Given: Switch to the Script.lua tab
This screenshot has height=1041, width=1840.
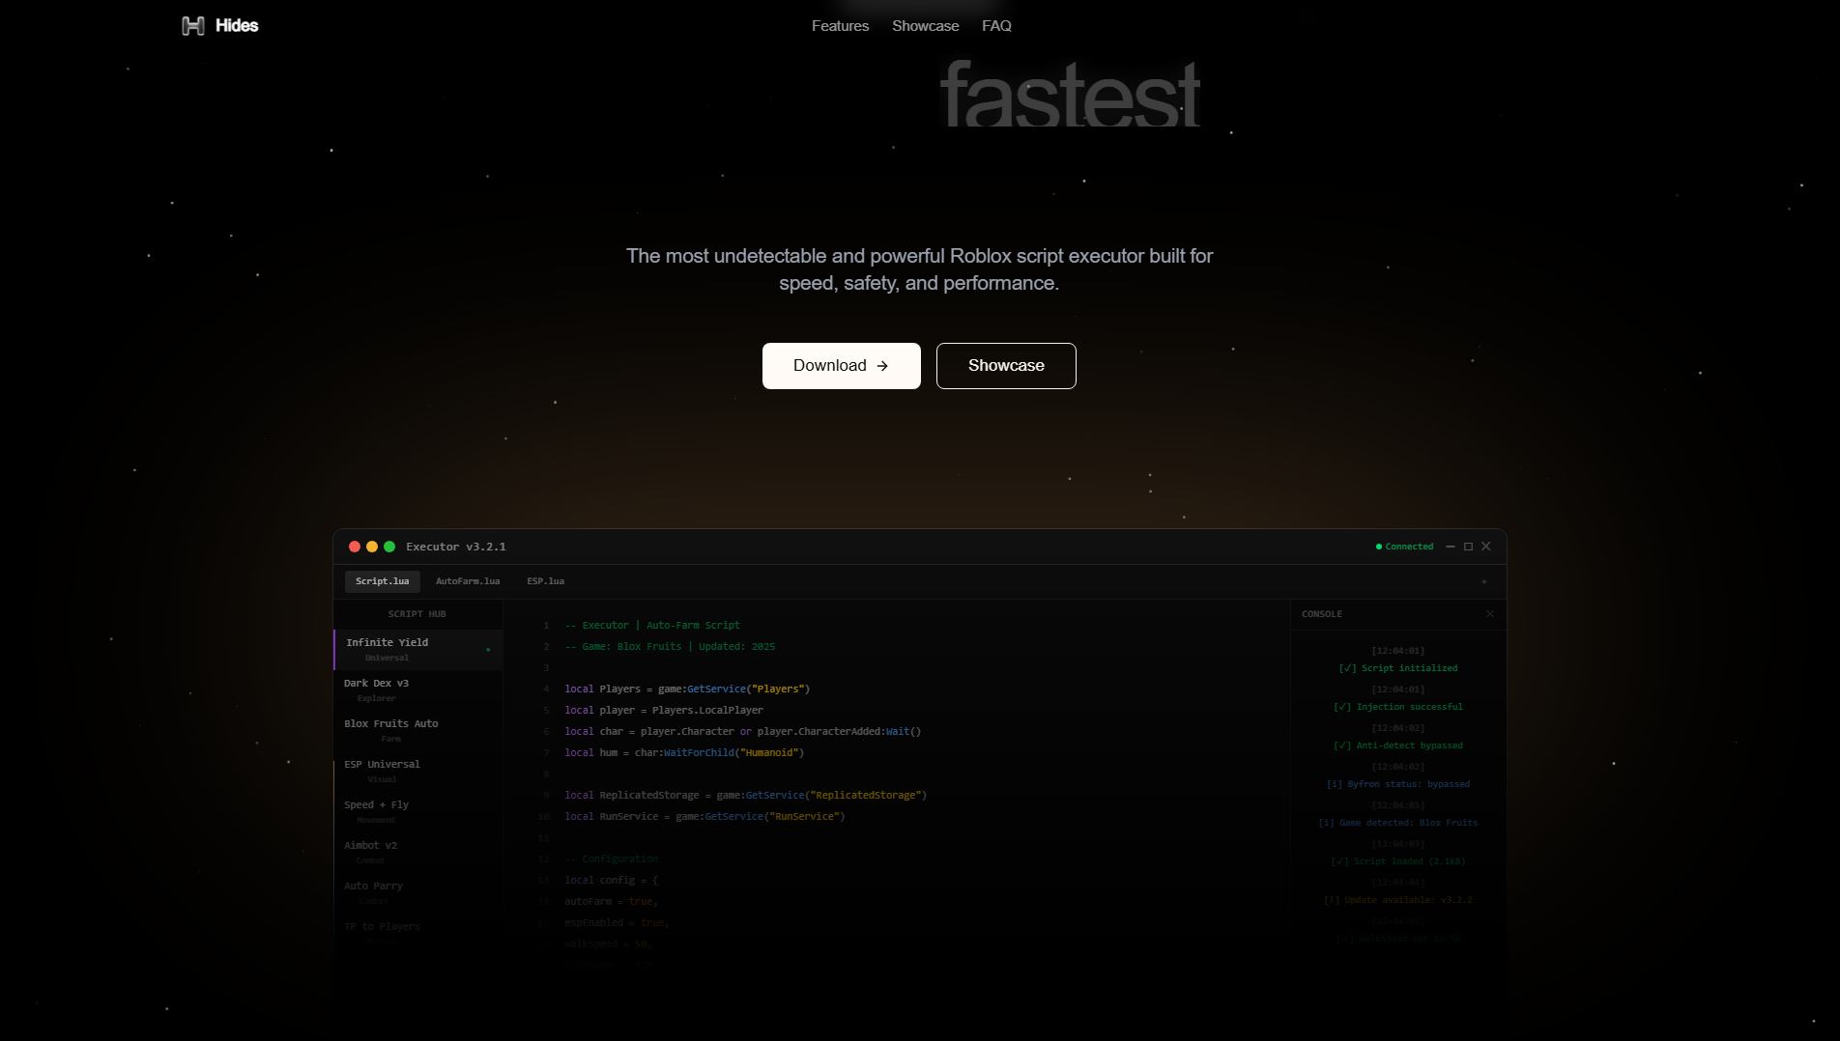Looking at the screenshot, I should 382,581.
